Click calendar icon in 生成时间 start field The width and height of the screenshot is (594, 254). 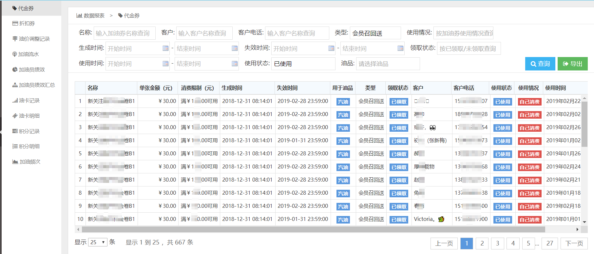pyautogui.click(x=165, y=49)
